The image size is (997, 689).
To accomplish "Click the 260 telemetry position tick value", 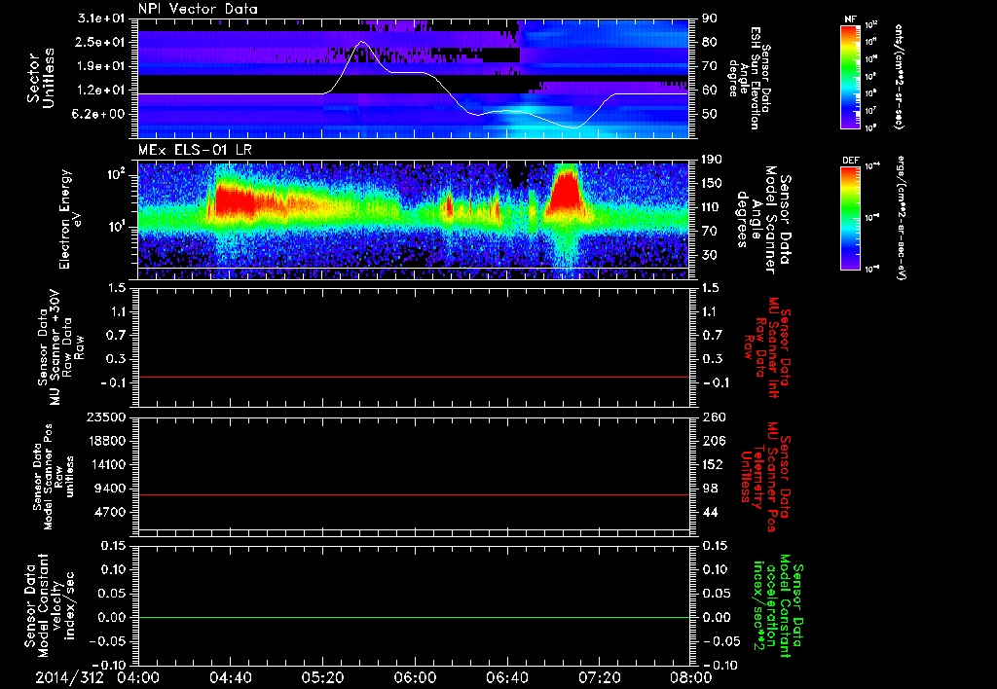I will pos(714,417).
